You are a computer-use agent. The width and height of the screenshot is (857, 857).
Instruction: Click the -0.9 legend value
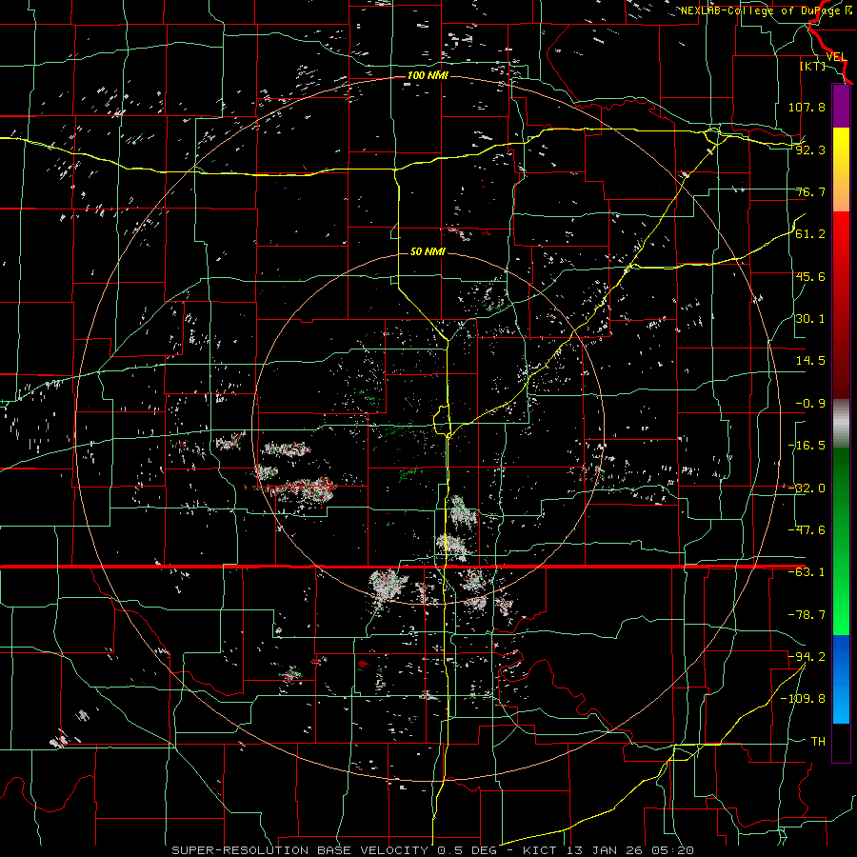click(x=810, y=404)
